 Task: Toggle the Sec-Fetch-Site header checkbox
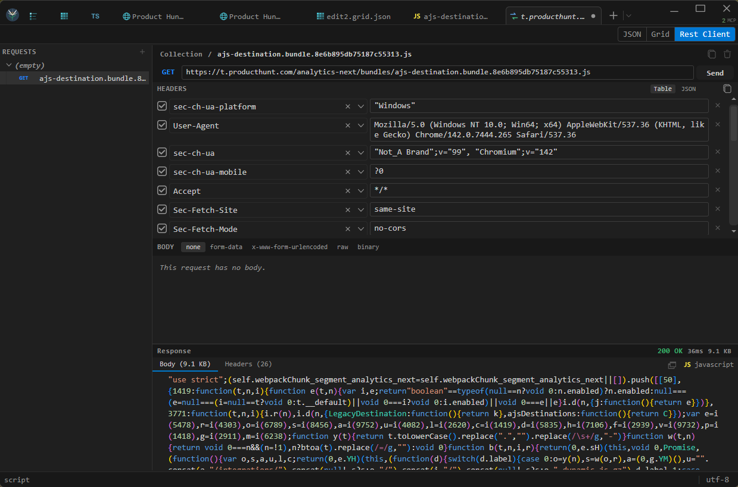coord(162,209)
